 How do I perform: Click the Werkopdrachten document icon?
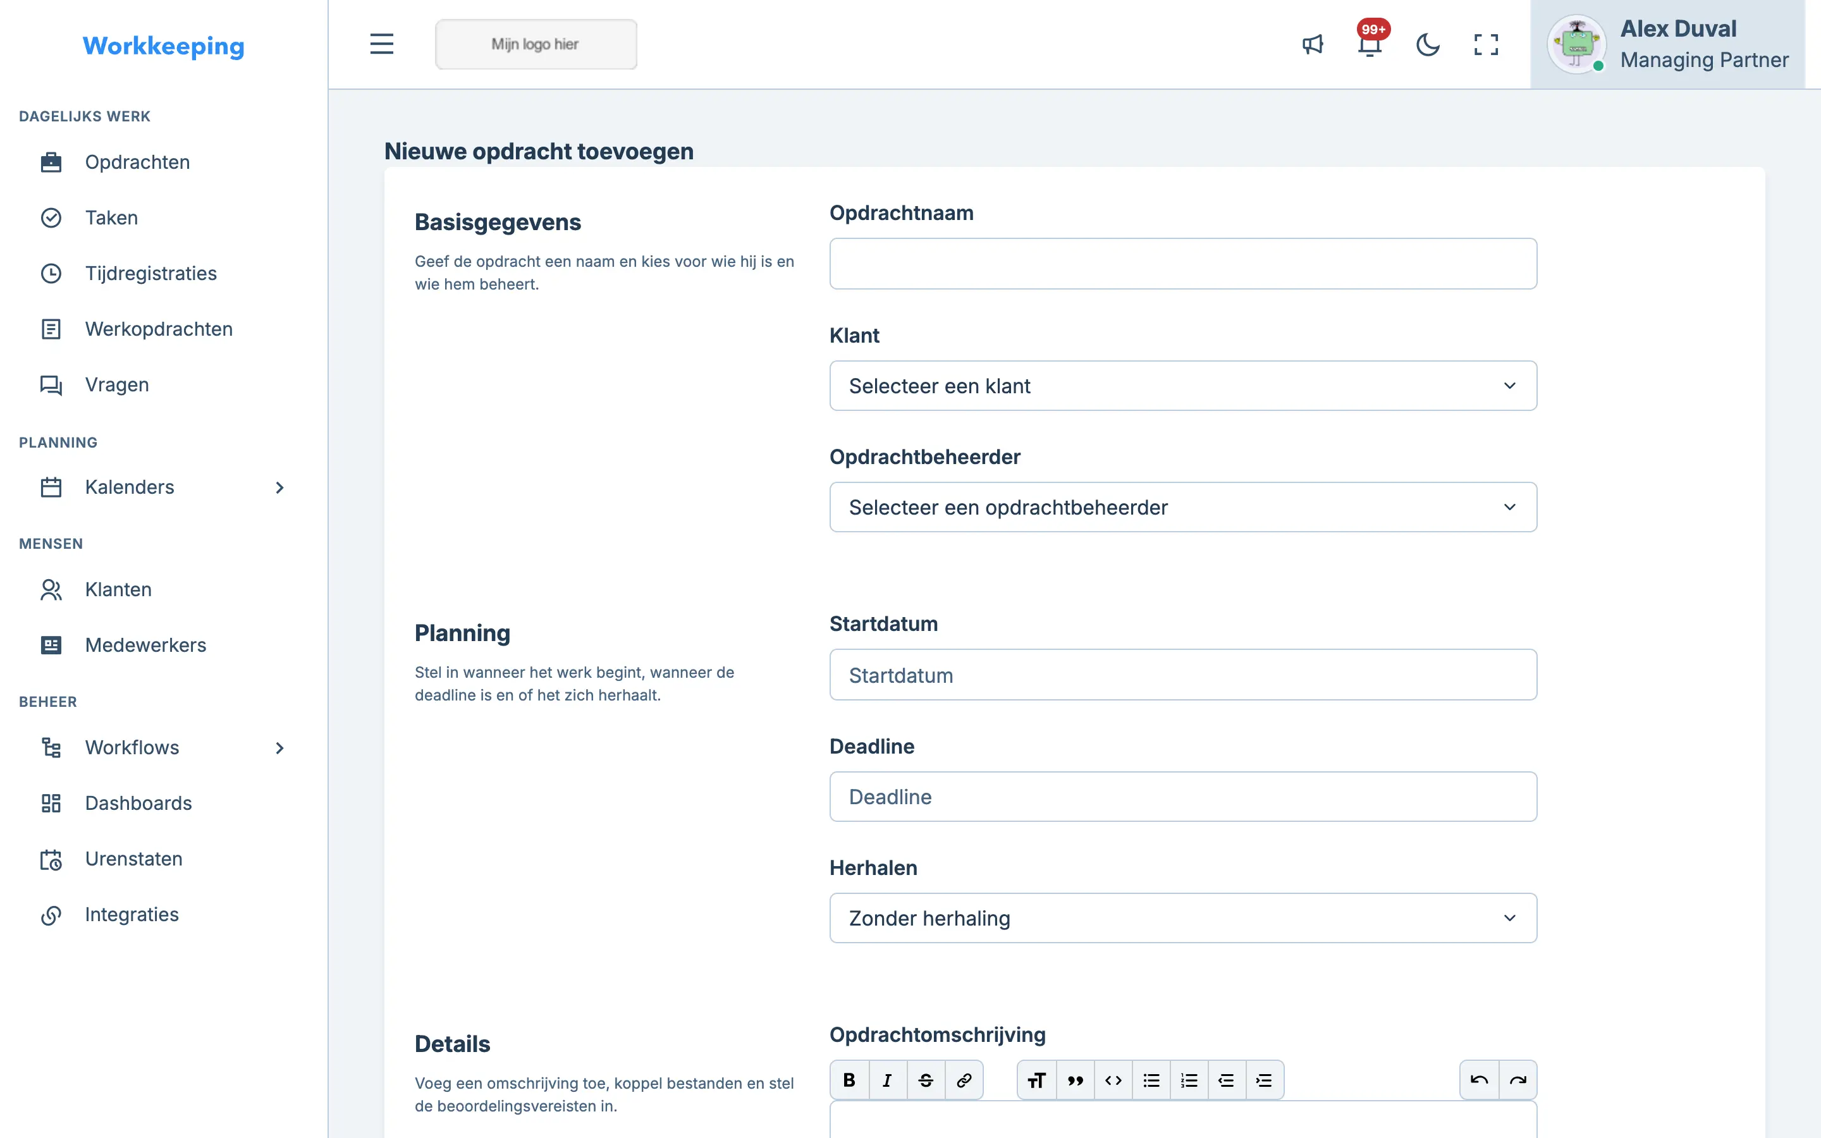tap(51, 329)
